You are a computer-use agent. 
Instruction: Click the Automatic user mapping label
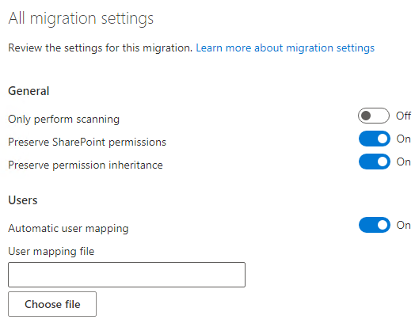tap(68, 228)
